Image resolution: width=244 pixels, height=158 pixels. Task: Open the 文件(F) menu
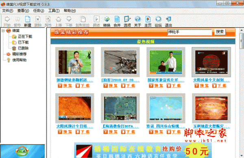[7, 11]
